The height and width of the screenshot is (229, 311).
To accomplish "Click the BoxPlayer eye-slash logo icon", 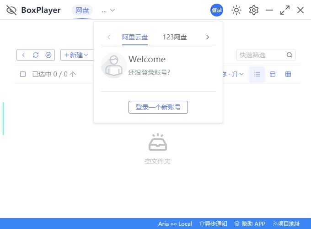I will point(11,10).
